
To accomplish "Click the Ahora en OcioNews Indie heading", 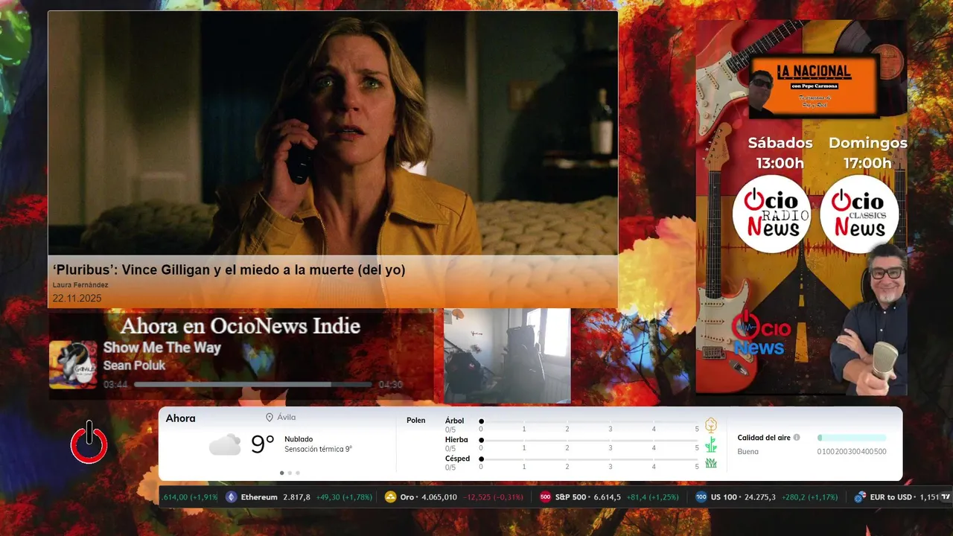I will [240, 326].
